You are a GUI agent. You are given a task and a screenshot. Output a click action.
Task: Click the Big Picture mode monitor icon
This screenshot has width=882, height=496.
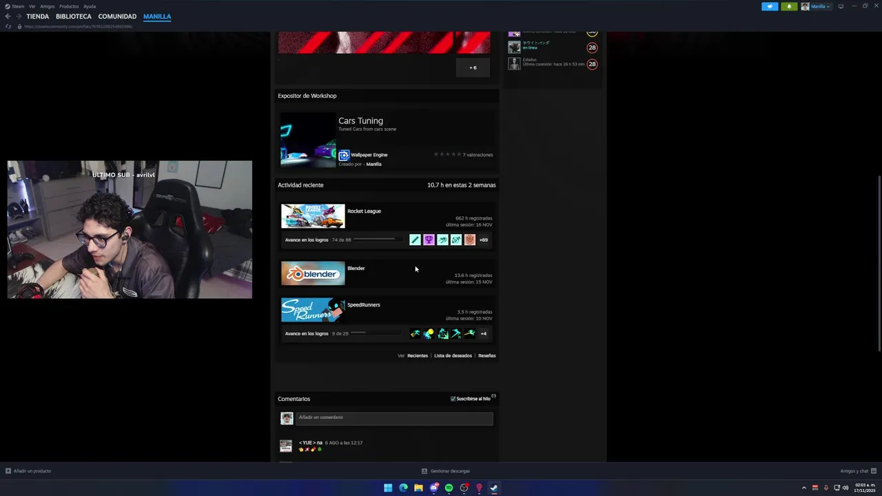click(841, 6)
